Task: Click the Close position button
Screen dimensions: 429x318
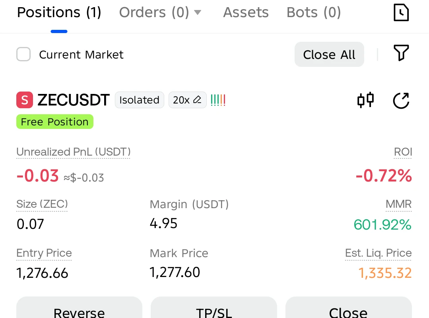Action: pos(348,308)
